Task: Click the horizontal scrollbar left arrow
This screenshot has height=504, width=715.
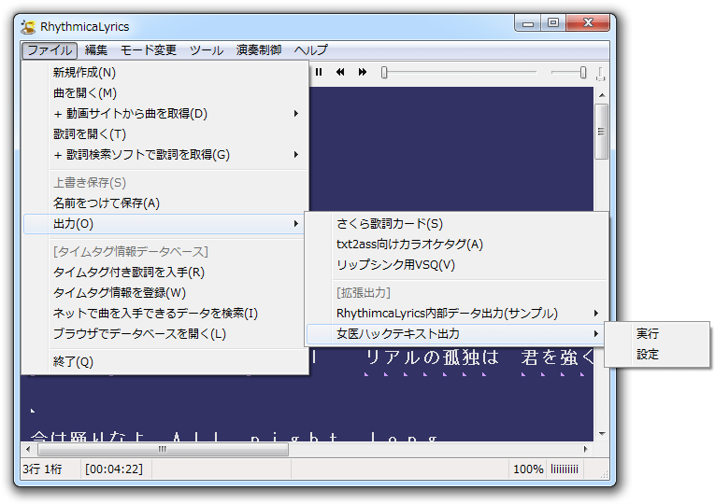Action: pos(28,450)
